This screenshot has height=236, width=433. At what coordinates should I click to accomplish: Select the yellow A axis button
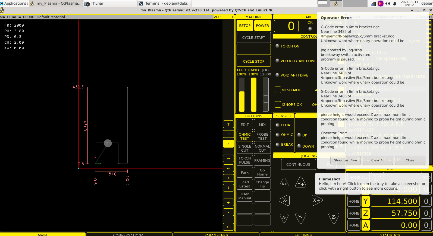366,225
